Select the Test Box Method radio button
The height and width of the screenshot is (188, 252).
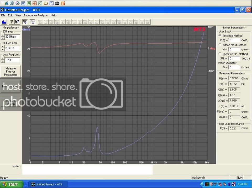(220, 36)
